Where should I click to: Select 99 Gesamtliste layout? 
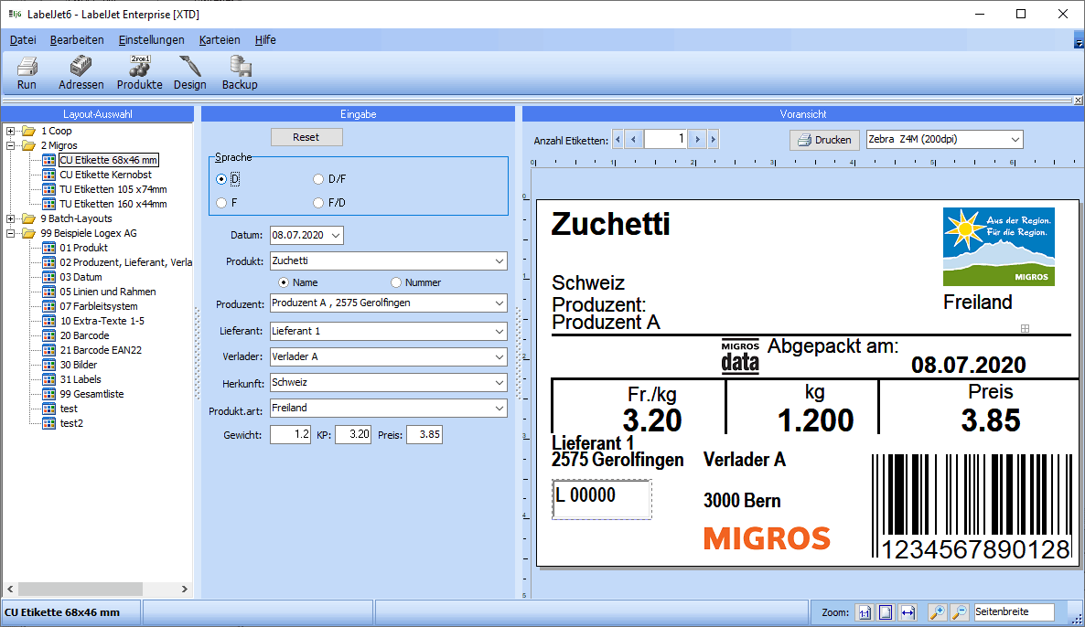[91, 394]
